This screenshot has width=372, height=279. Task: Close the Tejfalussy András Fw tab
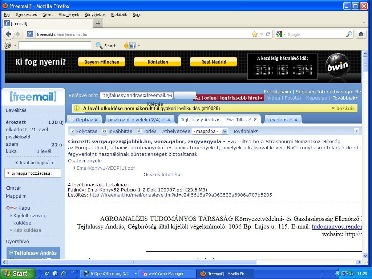pos(255,120)
